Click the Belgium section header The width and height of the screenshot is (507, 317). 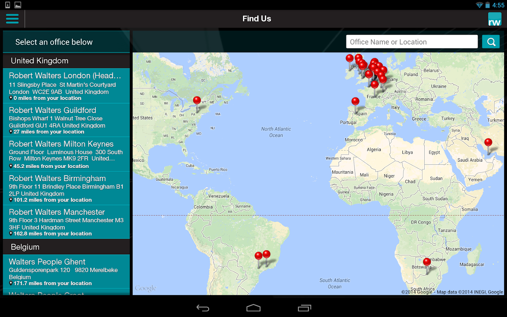66,247
